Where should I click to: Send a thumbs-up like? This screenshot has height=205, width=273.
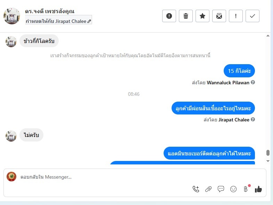tap(258, 189)
